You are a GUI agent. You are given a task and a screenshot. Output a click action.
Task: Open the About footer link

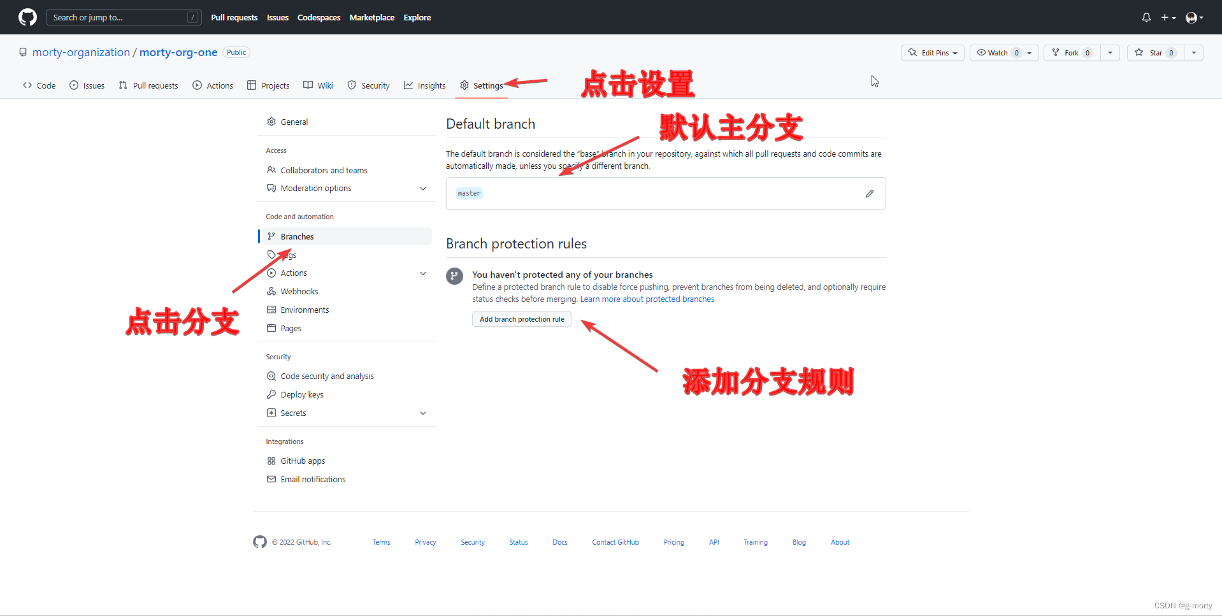(840, 542)
